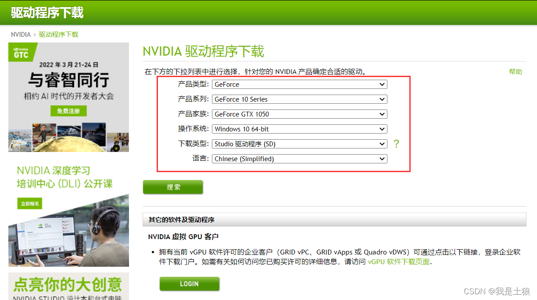Viewport: 537px width, 300px height.
Task: Click the 立即报名 button on DLI banner
Action: point(30,204)
